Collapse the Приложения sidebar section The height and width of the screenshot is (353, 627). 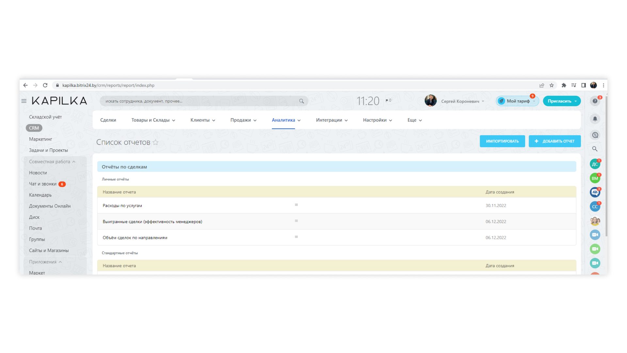pyautogui.click(x=60, y=262)
